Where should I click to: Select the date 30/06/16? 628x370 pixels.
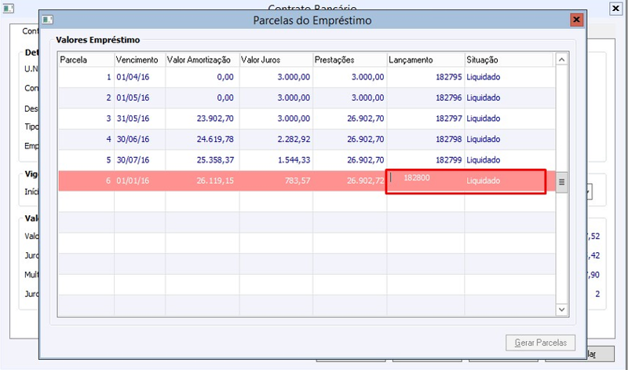pos(133,140)
